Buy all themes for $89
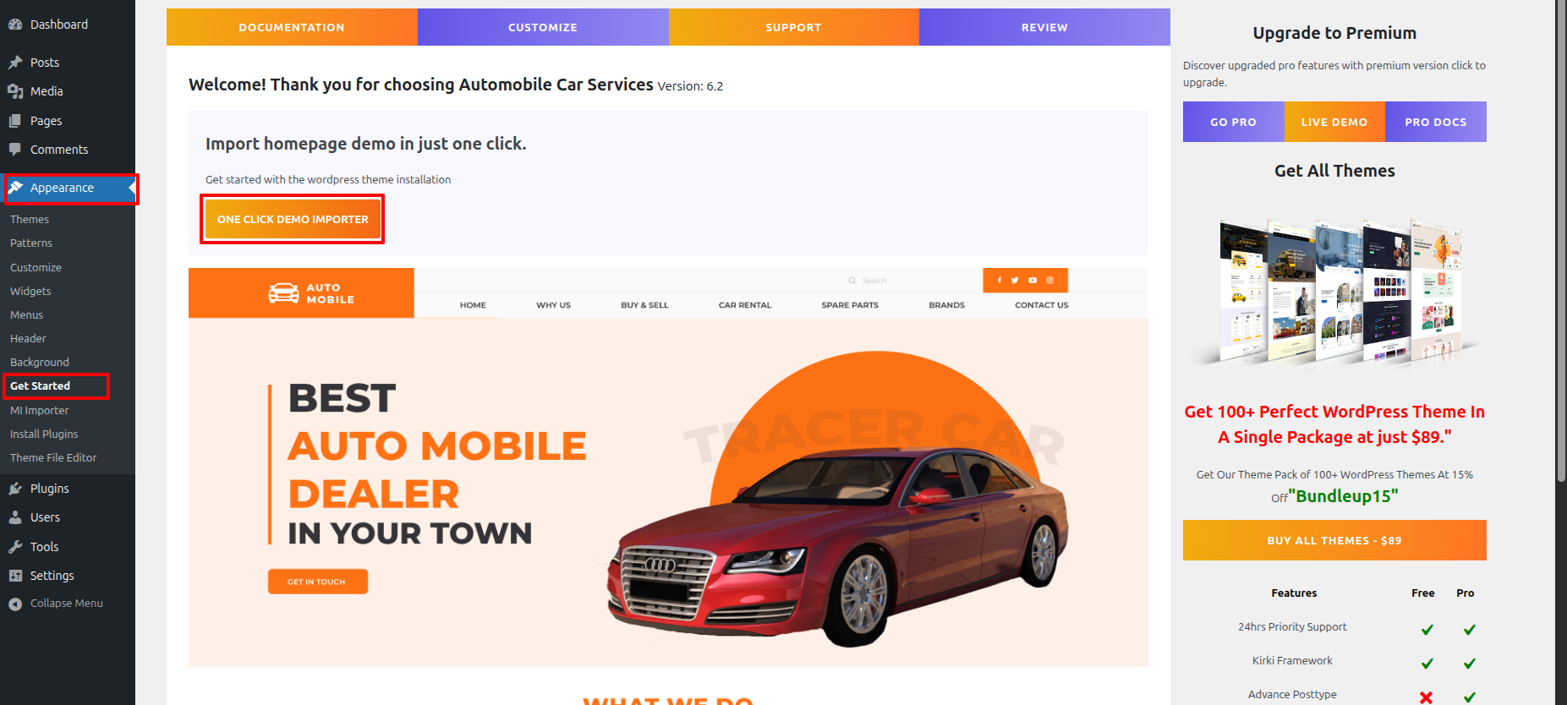The height and width of the screenshot is (705, 1567). click(x=1334, y=540)
